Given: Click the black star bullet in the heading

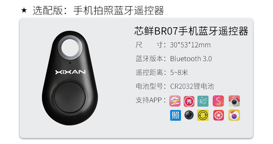Looking at the screenshot, I should (24, 10).
